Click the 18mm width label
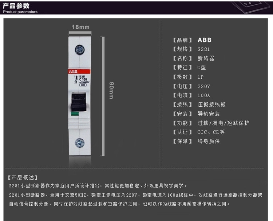Viewport: 273px width, 221px height. (80, 27)
